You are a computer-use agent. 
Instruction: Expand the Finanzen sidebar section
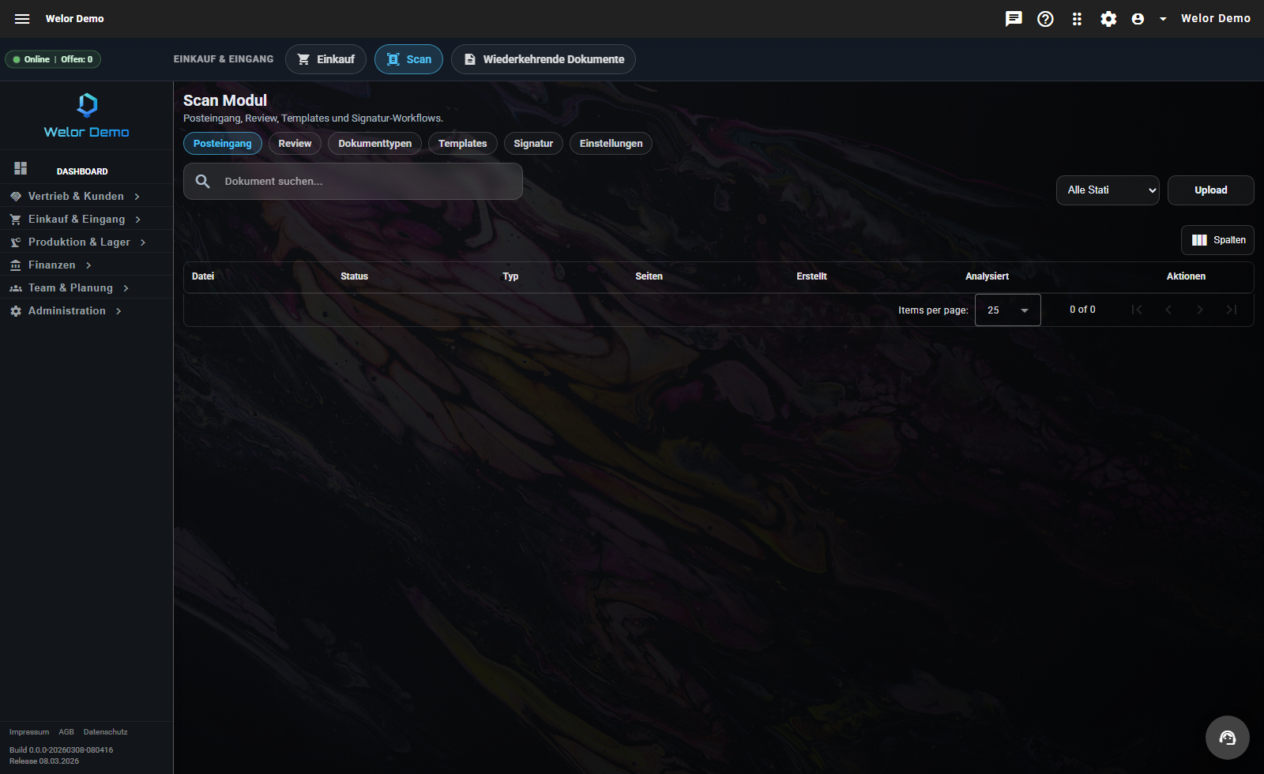52,265
